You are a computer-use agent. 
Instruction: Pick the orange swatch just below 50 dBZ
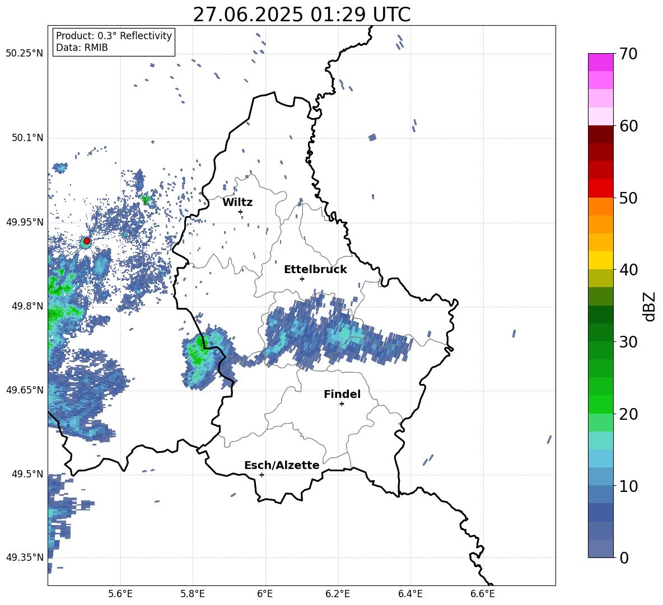coord(600,206)
